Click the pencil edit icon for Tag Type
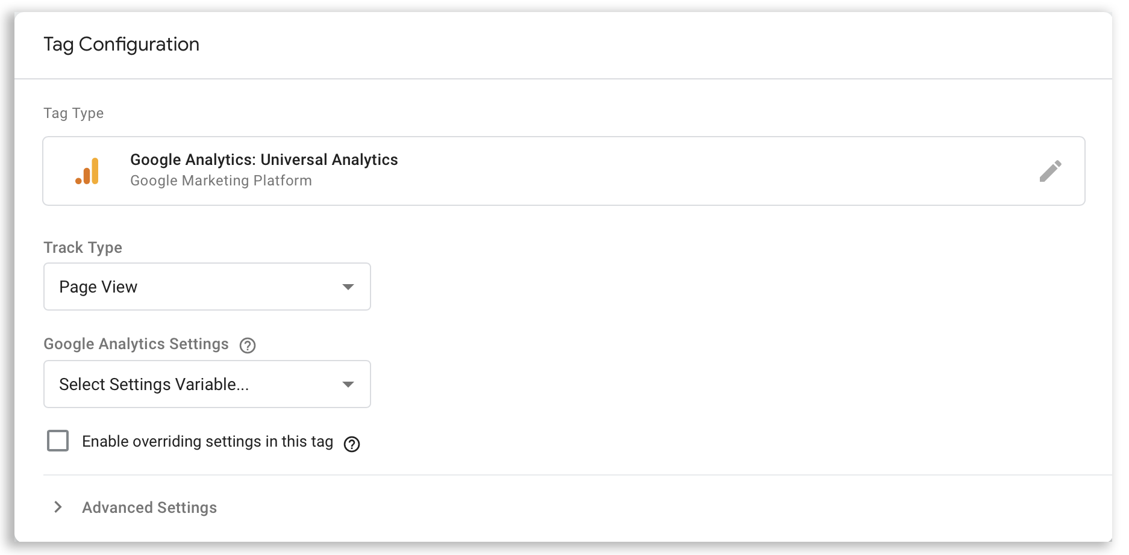Screen dimensions: 1129x555 pos(1050,171)
